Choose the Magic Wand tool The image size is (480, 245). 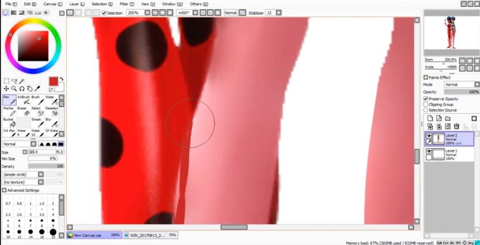coord(22,81)
